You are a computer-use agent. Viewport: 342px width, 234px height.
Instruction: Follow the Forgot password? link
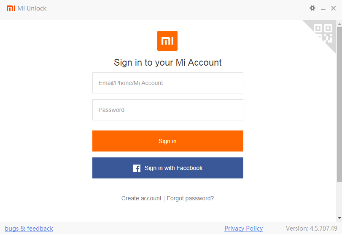tap(190, 198)
